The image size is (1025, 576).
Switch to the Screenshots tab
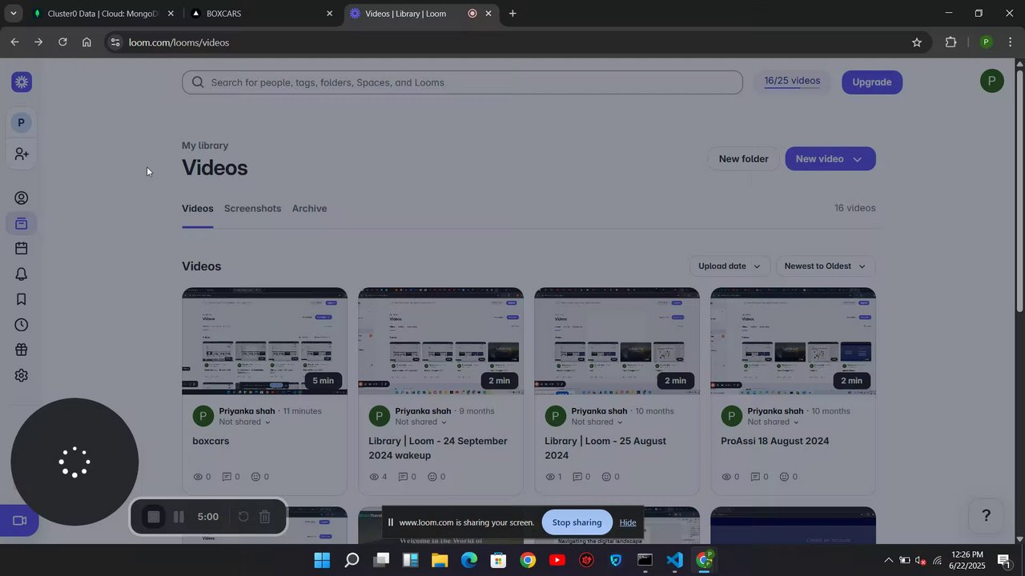252,209
